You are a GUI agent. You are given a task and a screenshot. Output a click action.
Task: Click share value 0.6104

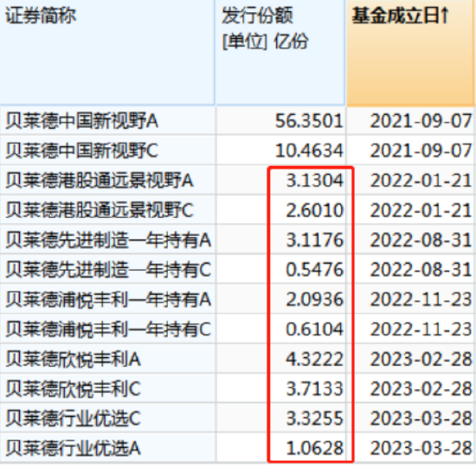315,329
